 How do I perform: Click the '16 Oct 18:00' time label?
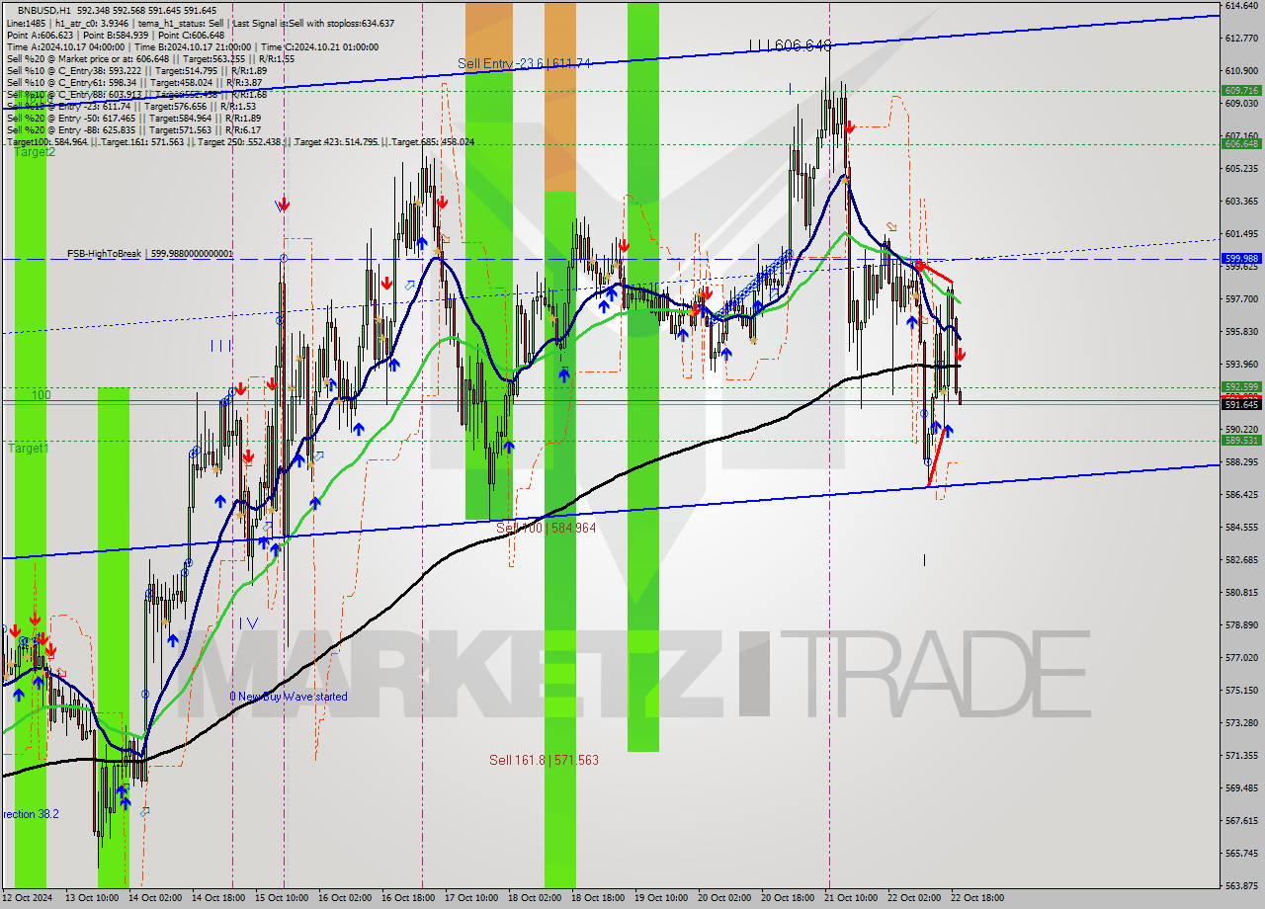pos(408,898)
